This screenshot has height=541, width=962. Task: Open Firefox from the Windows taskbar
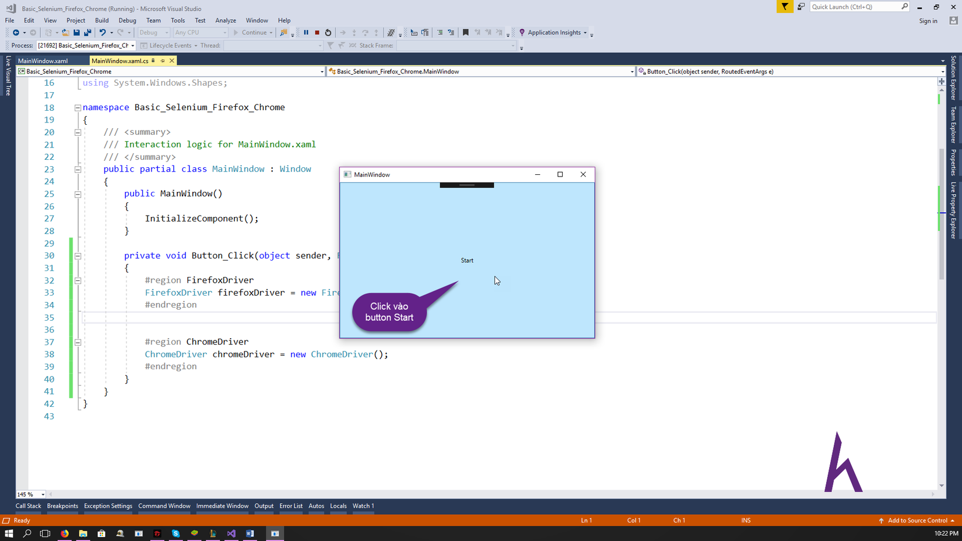[x=65, y=533]
